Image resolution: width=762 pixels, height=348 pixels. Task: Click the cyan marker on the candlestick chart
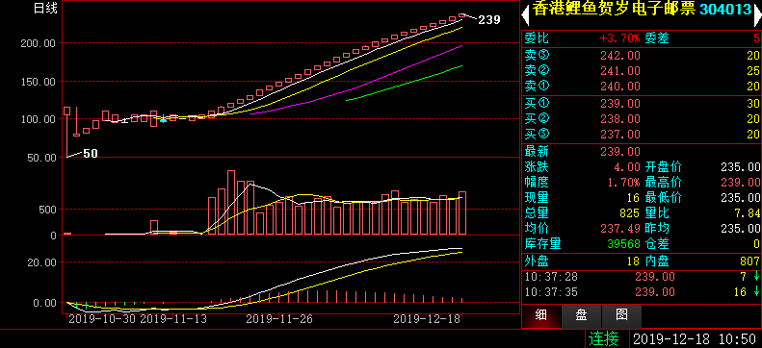coord(164,119)
